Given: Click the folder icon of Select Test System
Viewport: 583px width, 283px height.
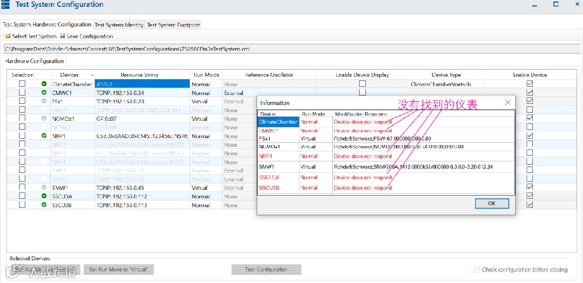Looking at the screenshot, I should (x=8, y=36).
